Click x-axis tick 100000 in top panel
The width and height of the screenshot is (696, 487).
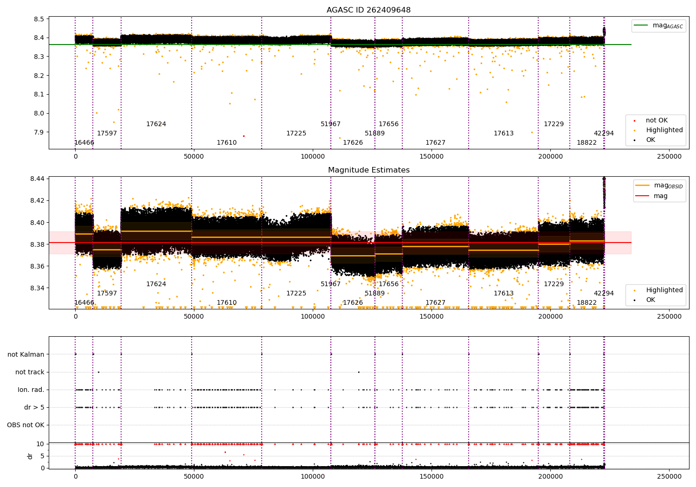pyautogui.click(x=313, y=157)
